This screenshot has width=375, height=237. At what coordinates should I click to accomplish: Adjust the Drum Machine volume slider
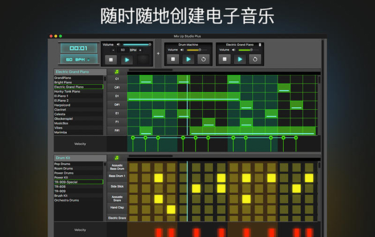(197, 50)
